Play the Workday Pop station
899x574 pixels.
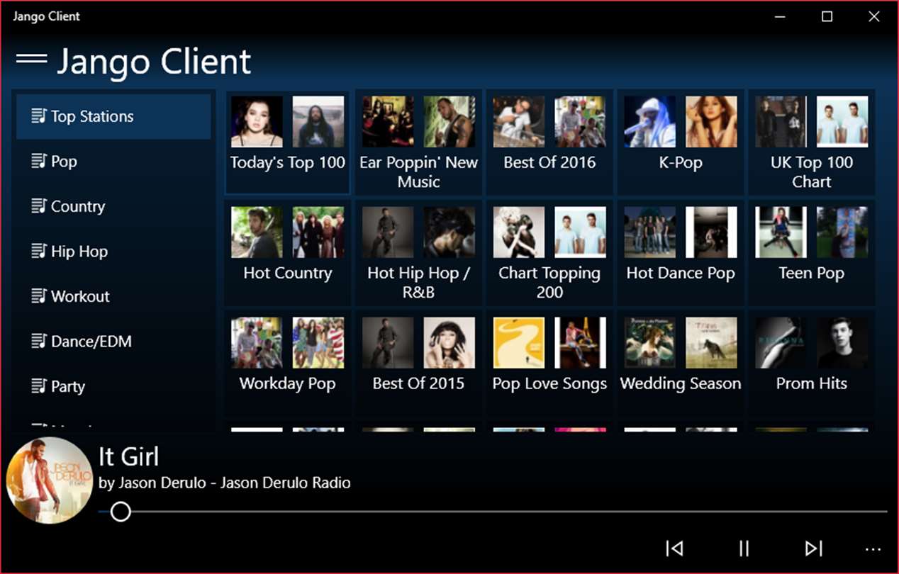pyautogui.click(x=287, y=364)
